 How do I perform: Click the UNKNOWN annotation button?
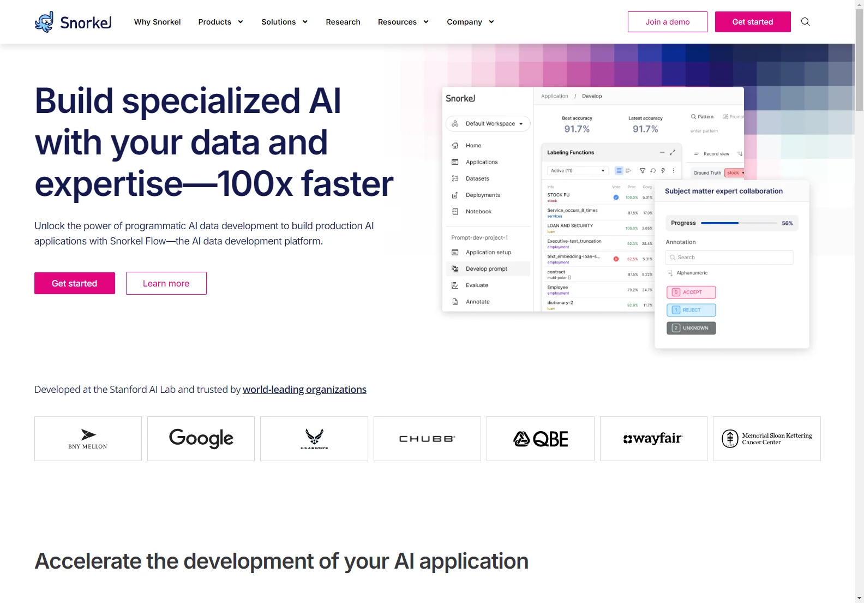click(691, 328)
